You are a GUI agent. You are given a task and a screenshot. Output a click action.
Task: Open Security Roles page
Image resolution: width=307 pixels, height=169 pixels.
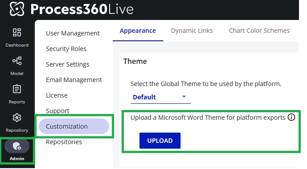click(x=66, y=49)
